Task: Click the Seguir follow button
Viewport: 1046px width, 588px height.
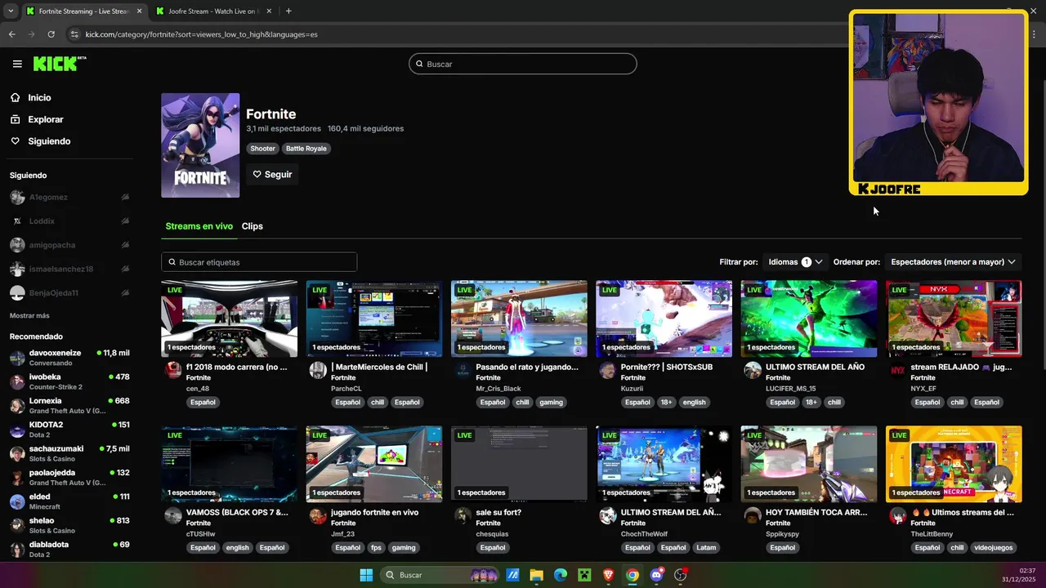Action: (x=272, y=174)
